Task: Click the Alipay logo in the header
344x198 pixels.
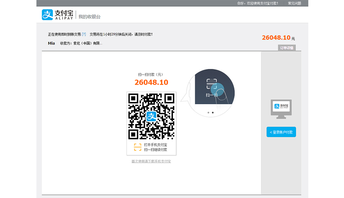Action: coord(57,15)
